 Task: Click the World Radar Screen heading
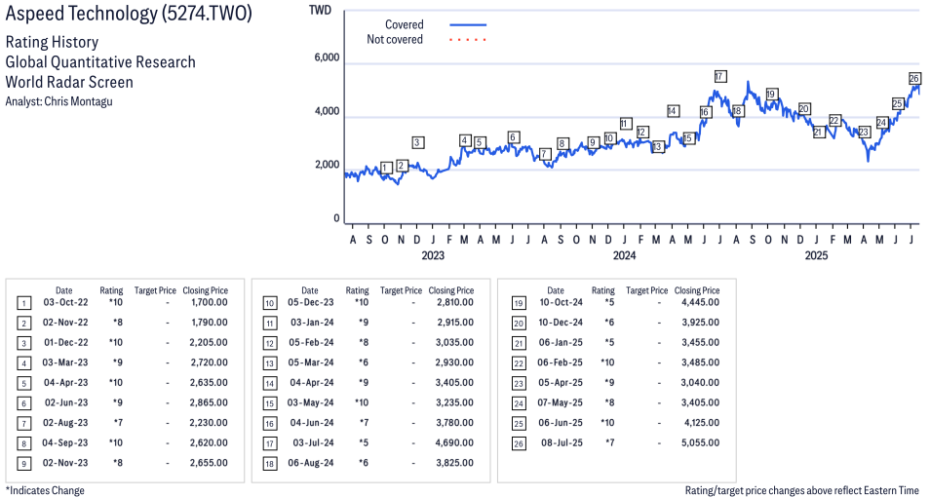[69, 82]
